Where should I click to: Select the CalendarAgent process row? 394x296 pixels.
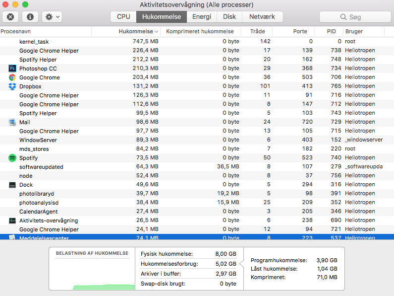(x=197, y=212)
